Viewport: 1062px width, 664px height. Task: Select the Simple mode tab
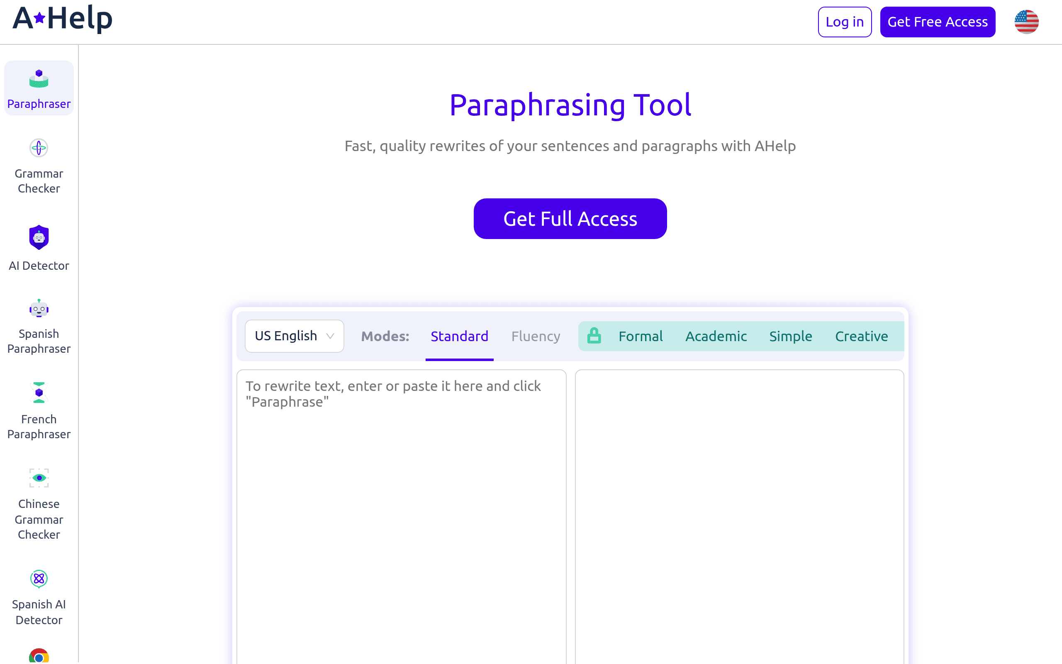pos(790,337)
